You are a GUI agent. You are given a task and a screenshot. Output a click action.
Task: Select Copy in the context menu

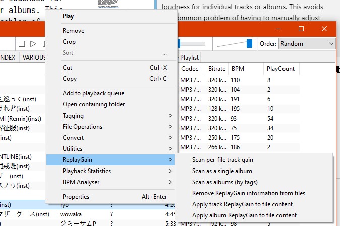pyautogui.click(x=111, y=79)
